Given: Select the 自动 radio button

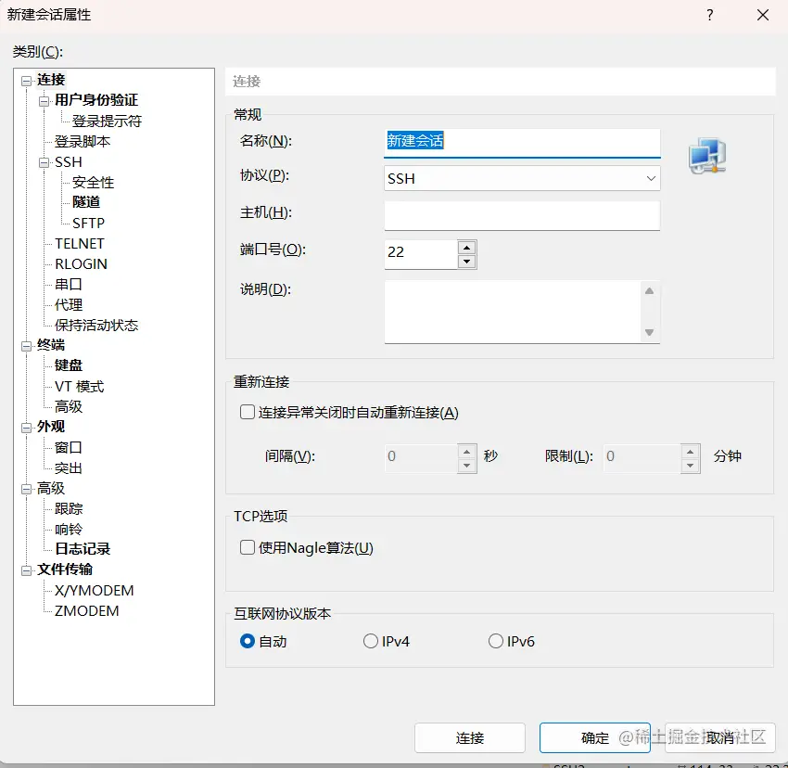Looking at the screenshot, I should pyautogui.click(x=248, y=641).
